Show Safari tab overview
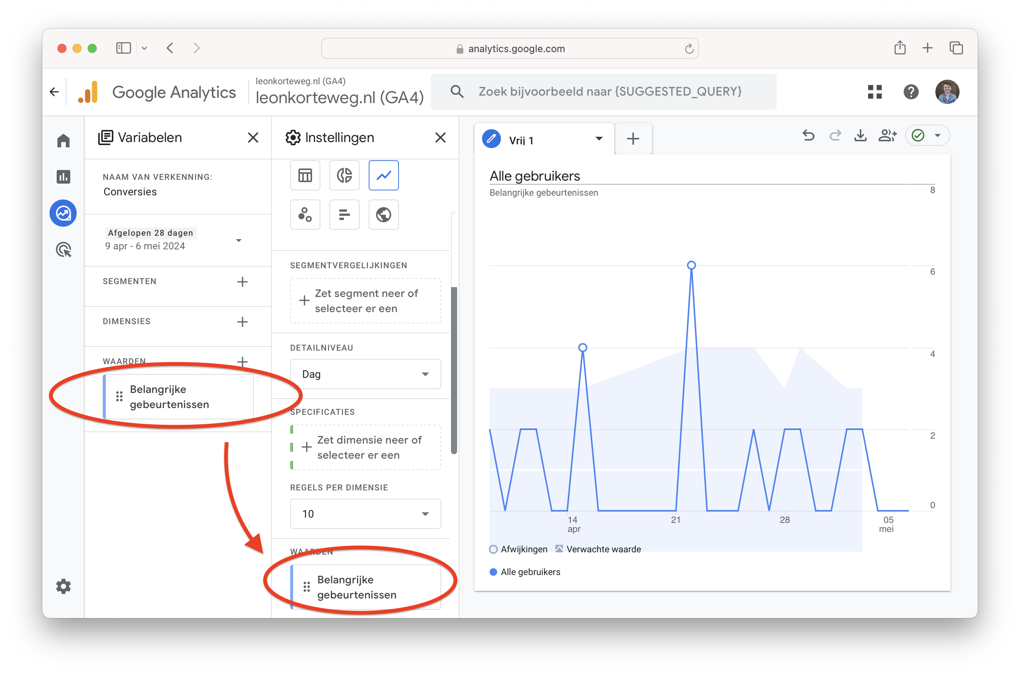The height and width of the screenshot is (674, 1020). pos(956,48)
